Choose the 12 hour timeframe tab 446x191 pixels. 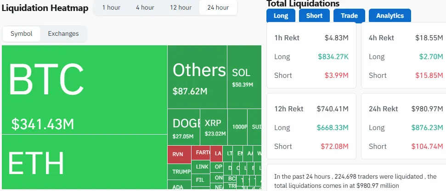(181, 8)
